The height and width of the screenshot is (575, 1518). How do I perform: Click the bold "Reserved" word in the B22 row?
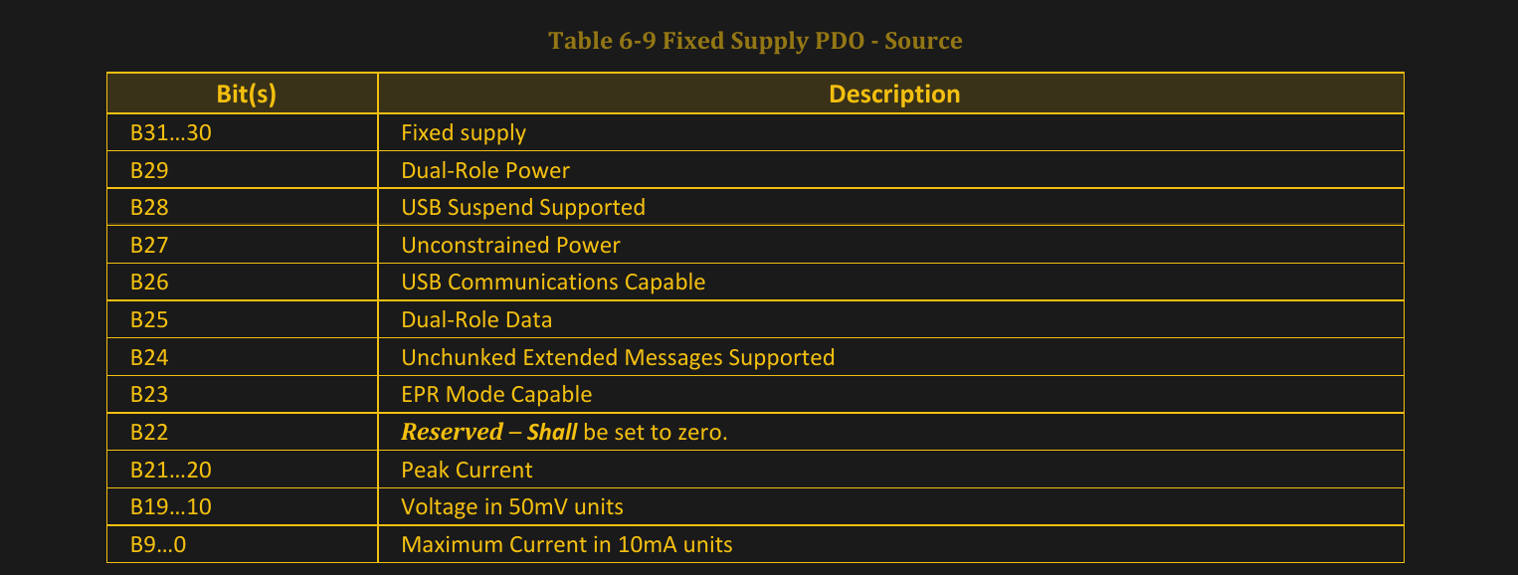tap(451, 432)
